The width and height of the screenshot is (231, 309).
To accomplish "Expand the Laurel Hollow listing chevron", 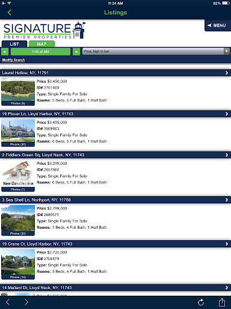I will 227,73.
